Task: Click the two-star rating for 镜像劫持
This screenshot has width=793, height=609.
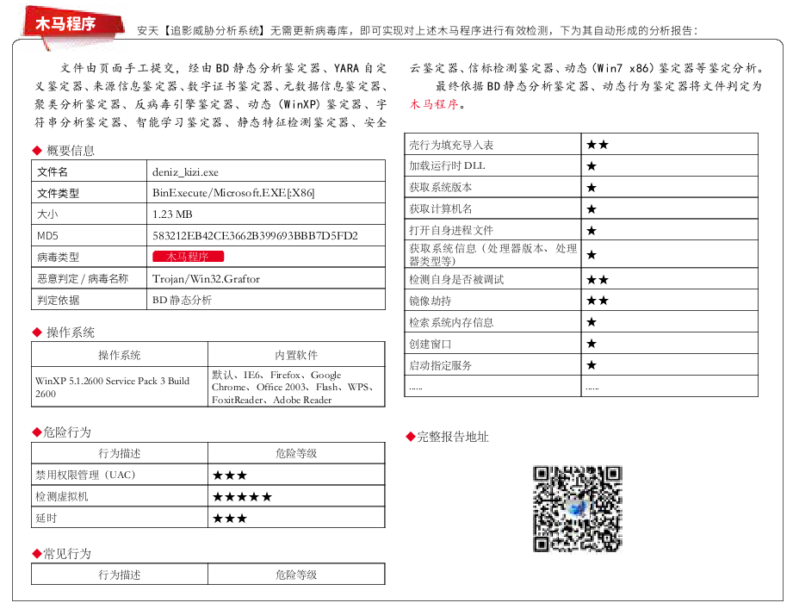Action: coord(598,301)
